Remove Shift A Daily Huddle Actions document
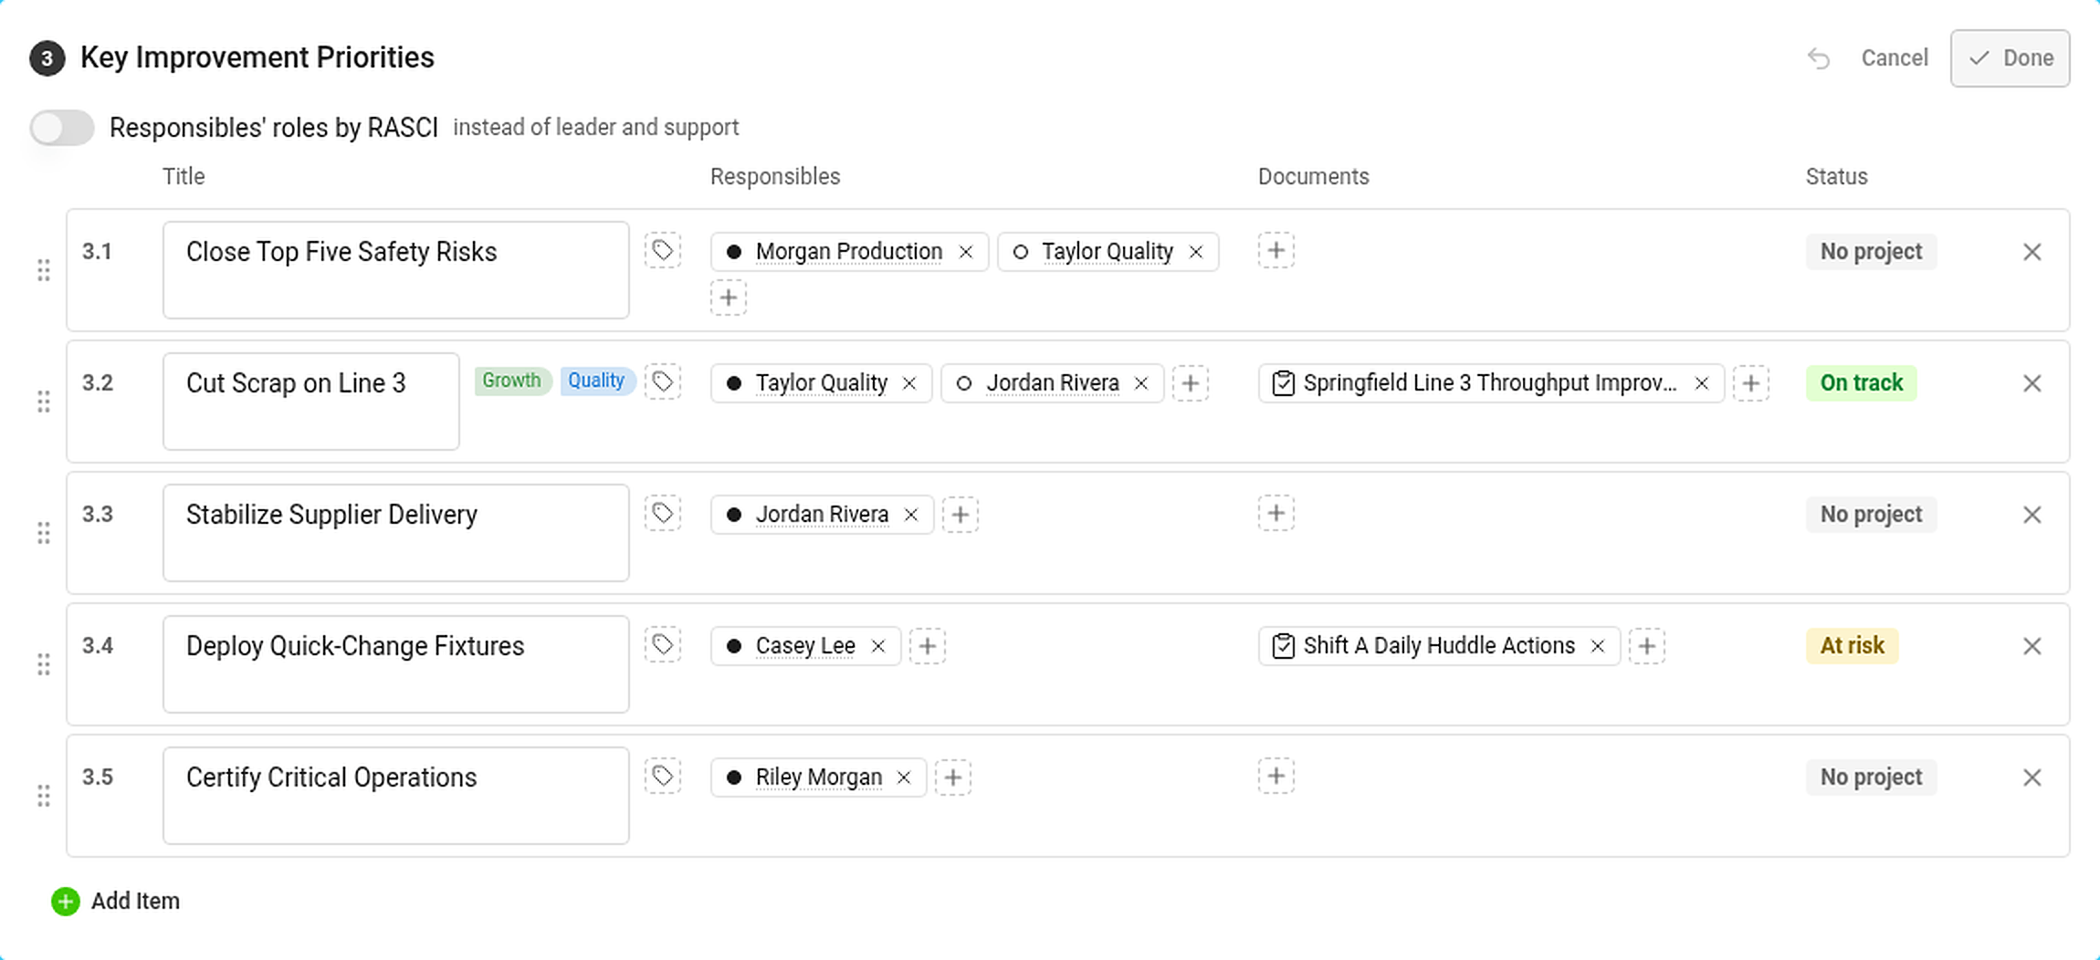The width and height of the screenshot is (2100, 960). pyautogui.click(x=1598, y=646)
